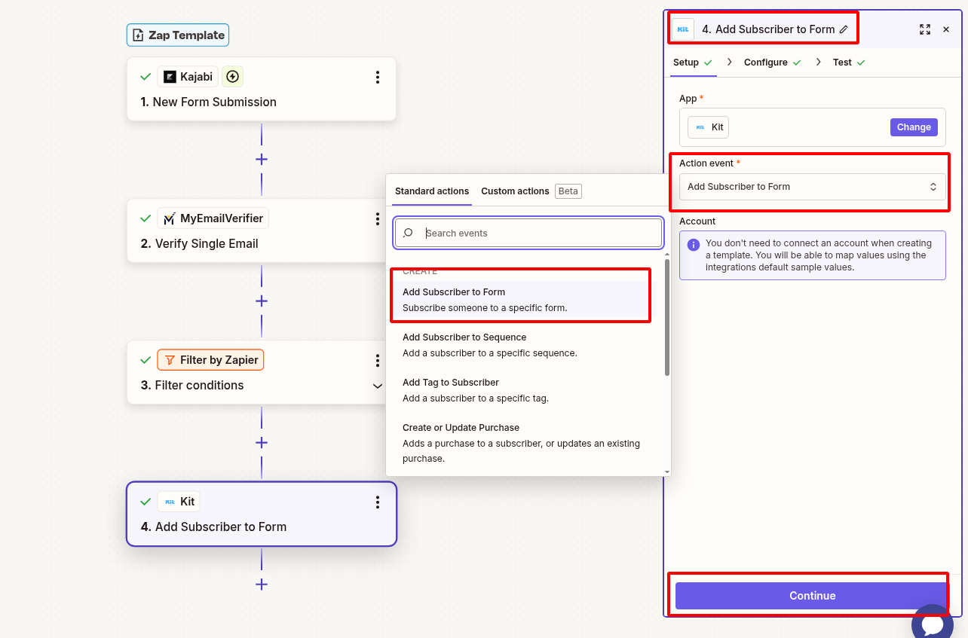Click the Filter by Zapier app badge
968x638 pixels.
210,360
